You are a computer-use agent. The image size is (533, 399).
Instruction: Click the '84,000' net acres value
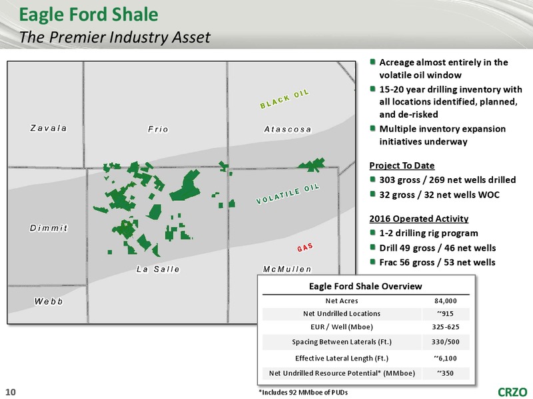point(445,301)
